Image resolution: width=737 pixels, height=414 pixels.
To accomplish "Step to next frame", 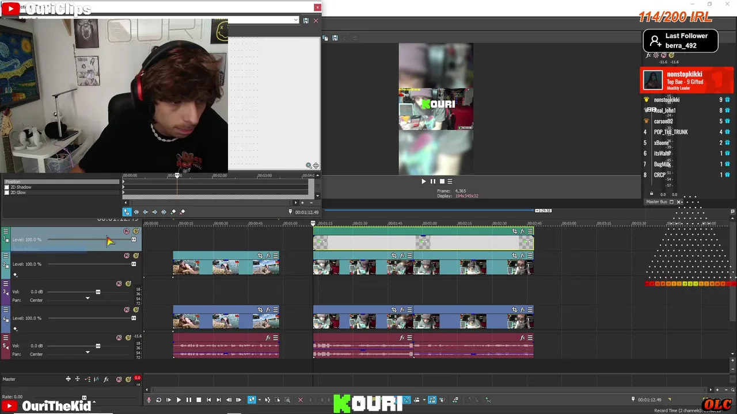I will tap(238, 400).
